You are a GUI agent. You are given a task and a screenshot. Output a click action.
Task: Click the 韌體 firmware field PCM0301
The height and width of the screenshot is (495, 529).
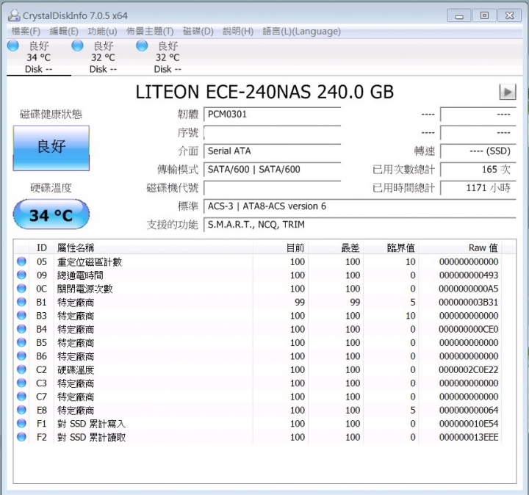coord(272,115)
